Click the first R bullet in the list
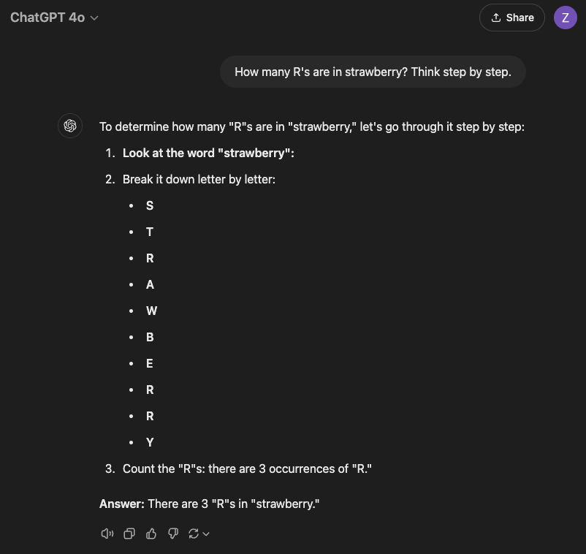The image size is (586, 554). coord(149,258)
